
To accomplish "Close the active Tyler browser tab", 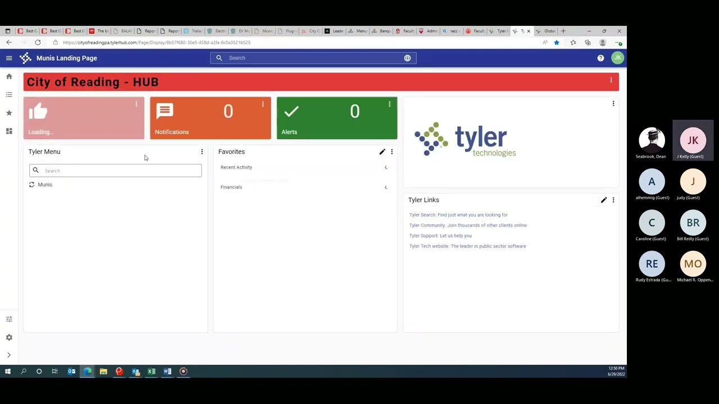I will coord(529,31).
